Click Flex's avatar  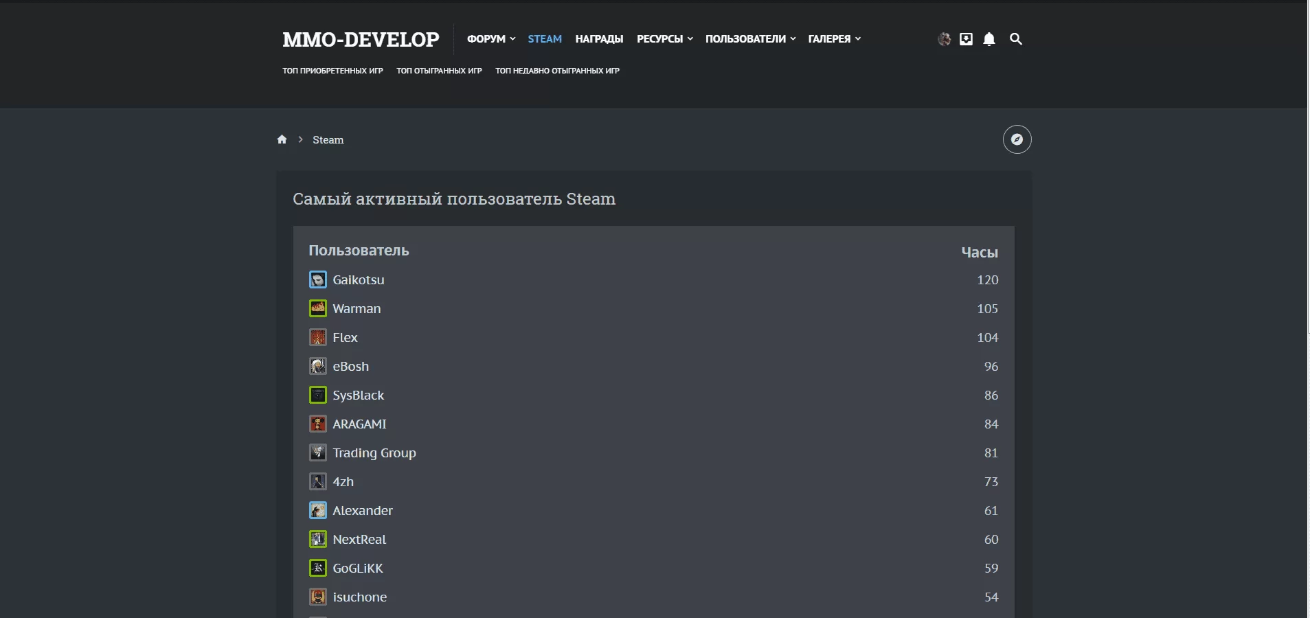(318, 337)
